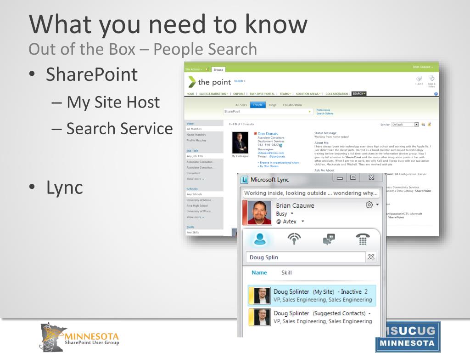Select Doug Splinter (Suggested Contacts) entry

tap(312, 317)
